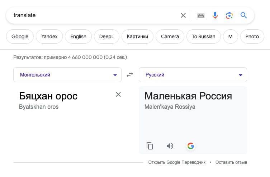Clear the Mongolian source text
The image size is (270, 177).
[118, 94]
